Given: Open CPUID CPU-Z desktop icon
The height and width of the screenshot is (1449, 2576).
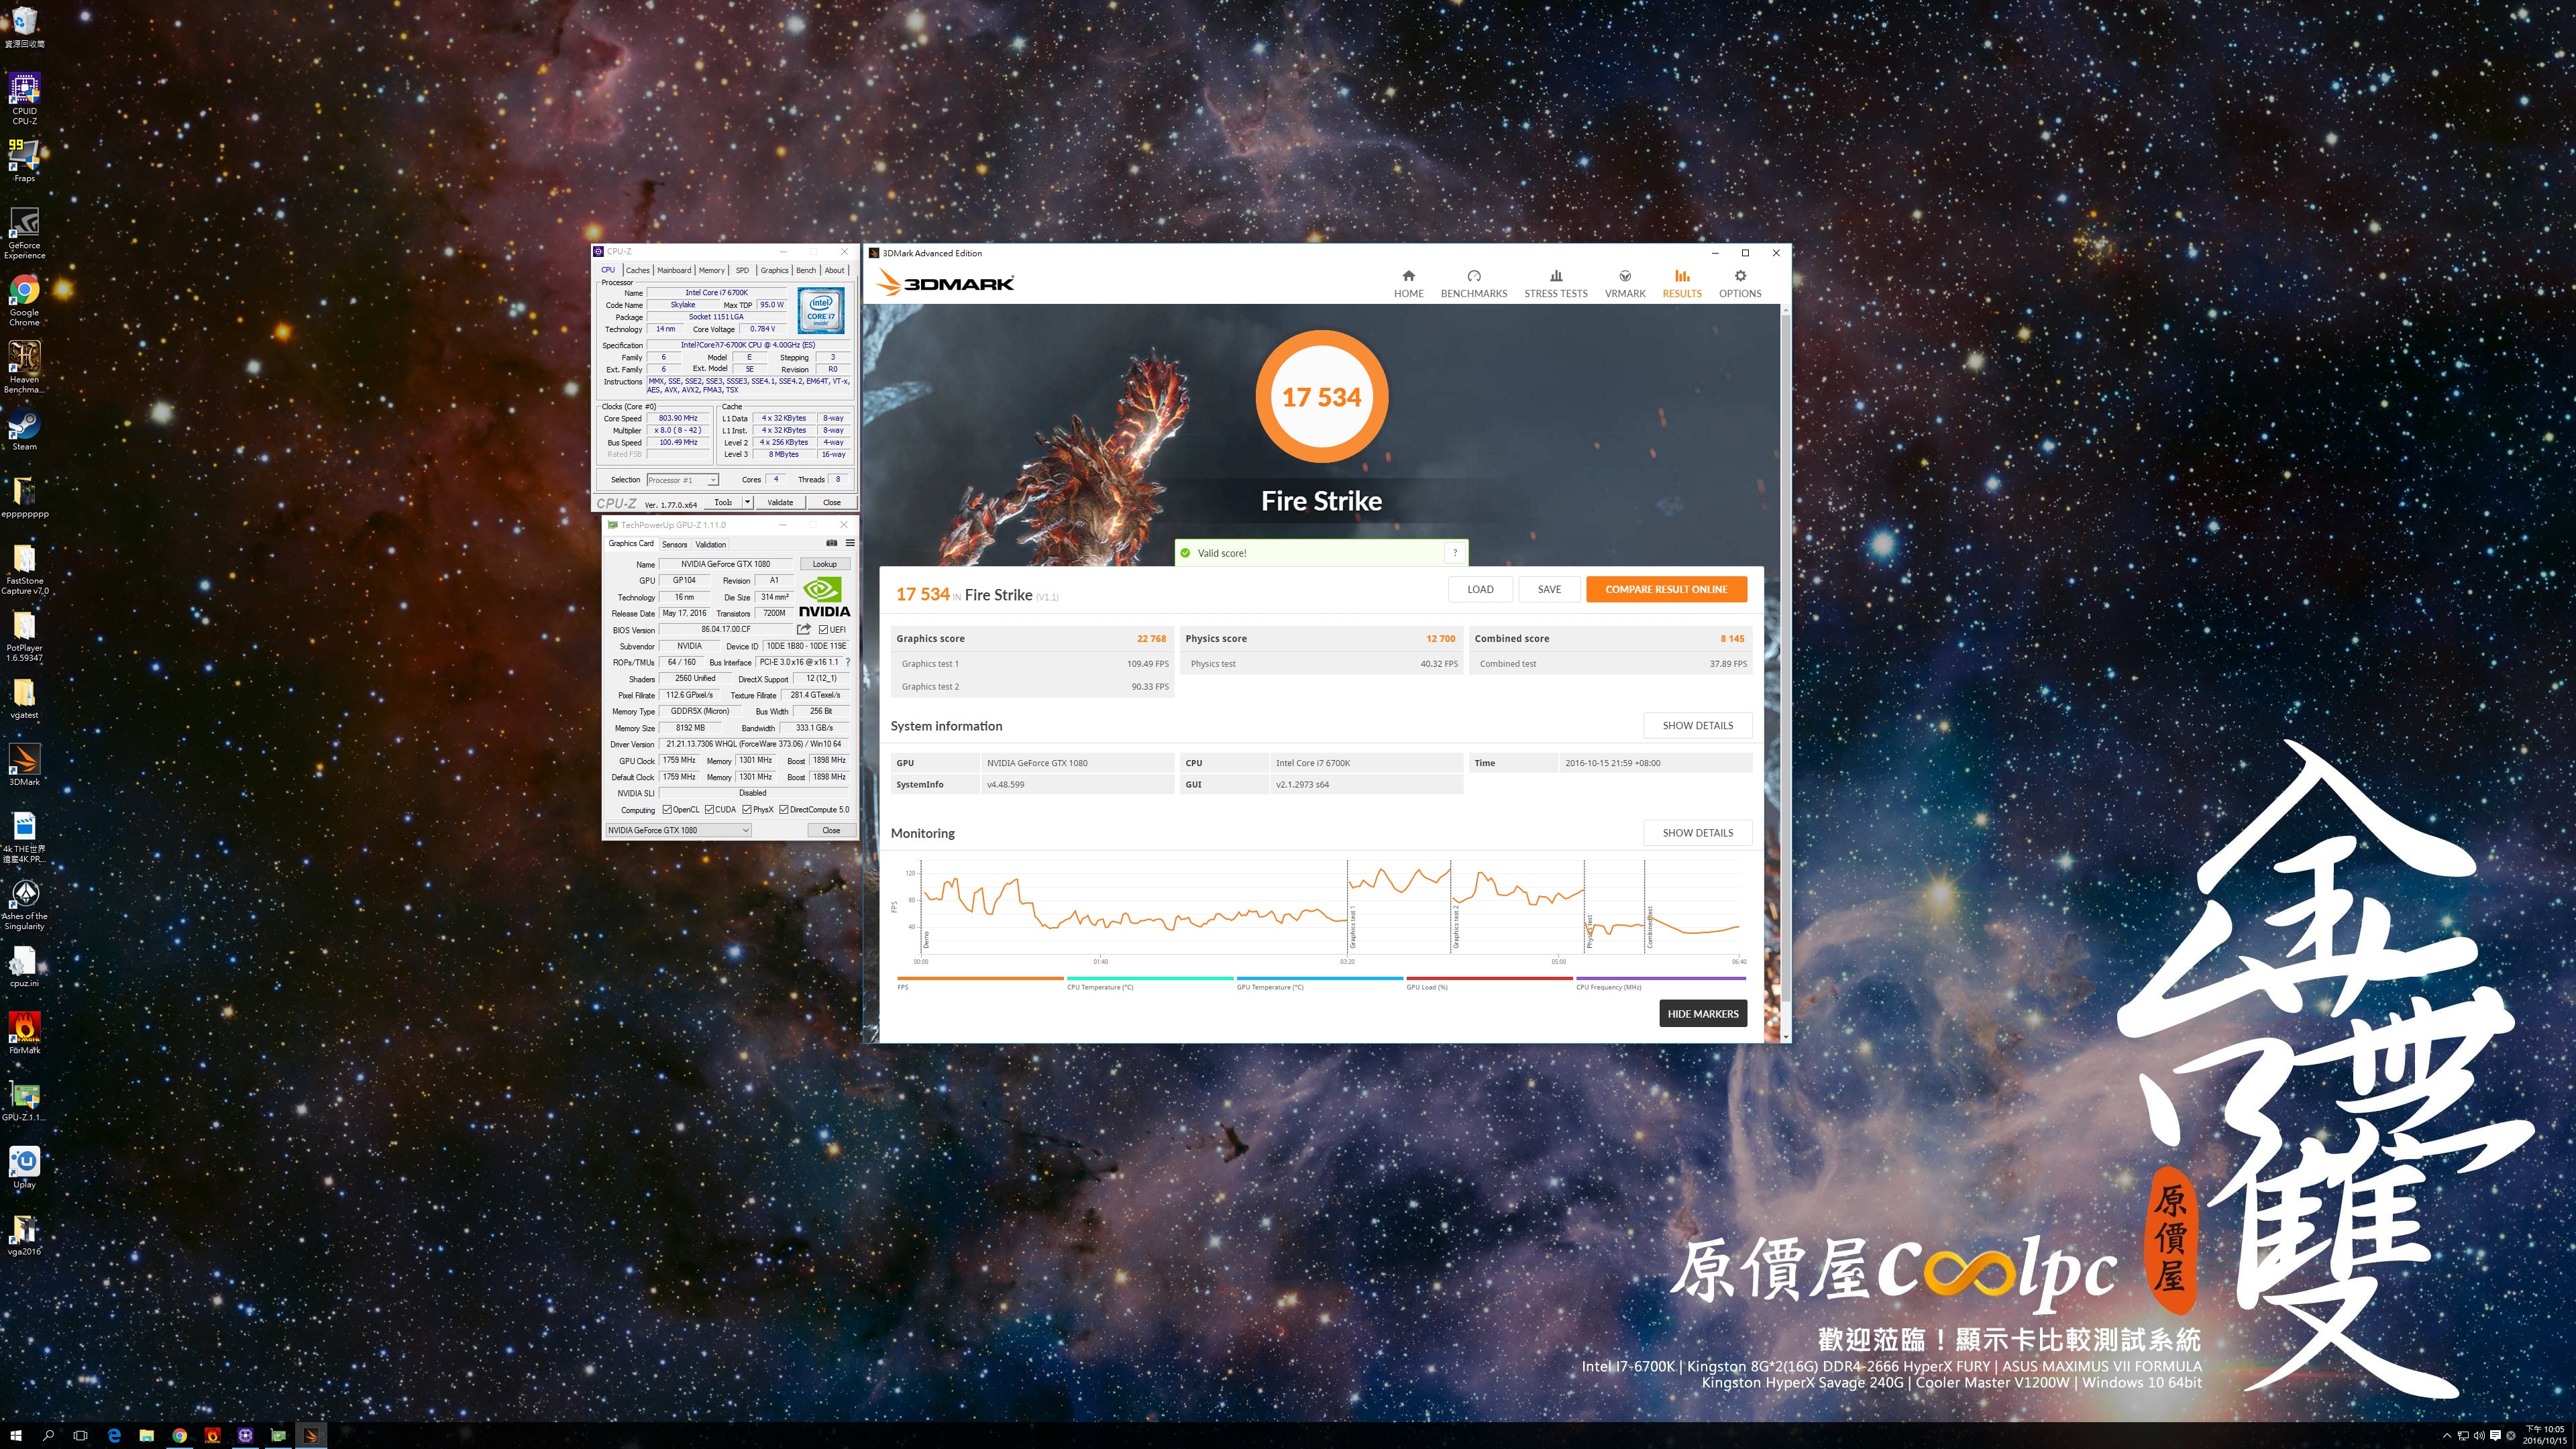Looking at the screenshot, I should coord(24,99).
